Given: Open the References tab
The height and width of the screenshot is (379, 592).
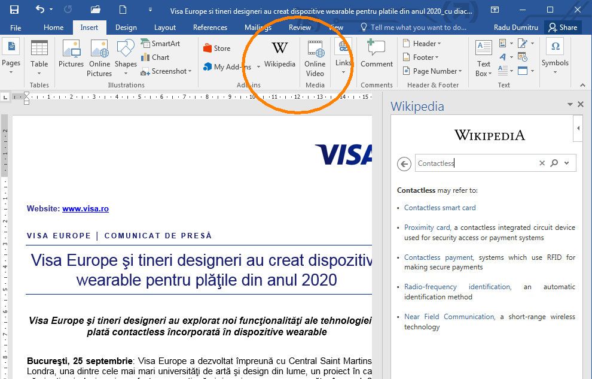Looking at the screenshot, I should click(x=210, y=28).
